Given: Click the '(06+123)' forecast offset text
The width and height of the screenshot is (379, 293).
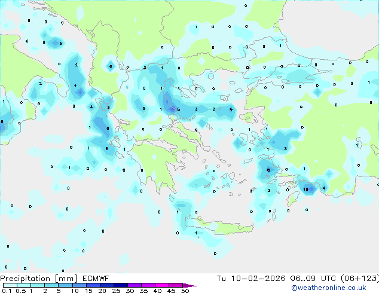Looking at the screenshot, I should (x=360, y=279).
